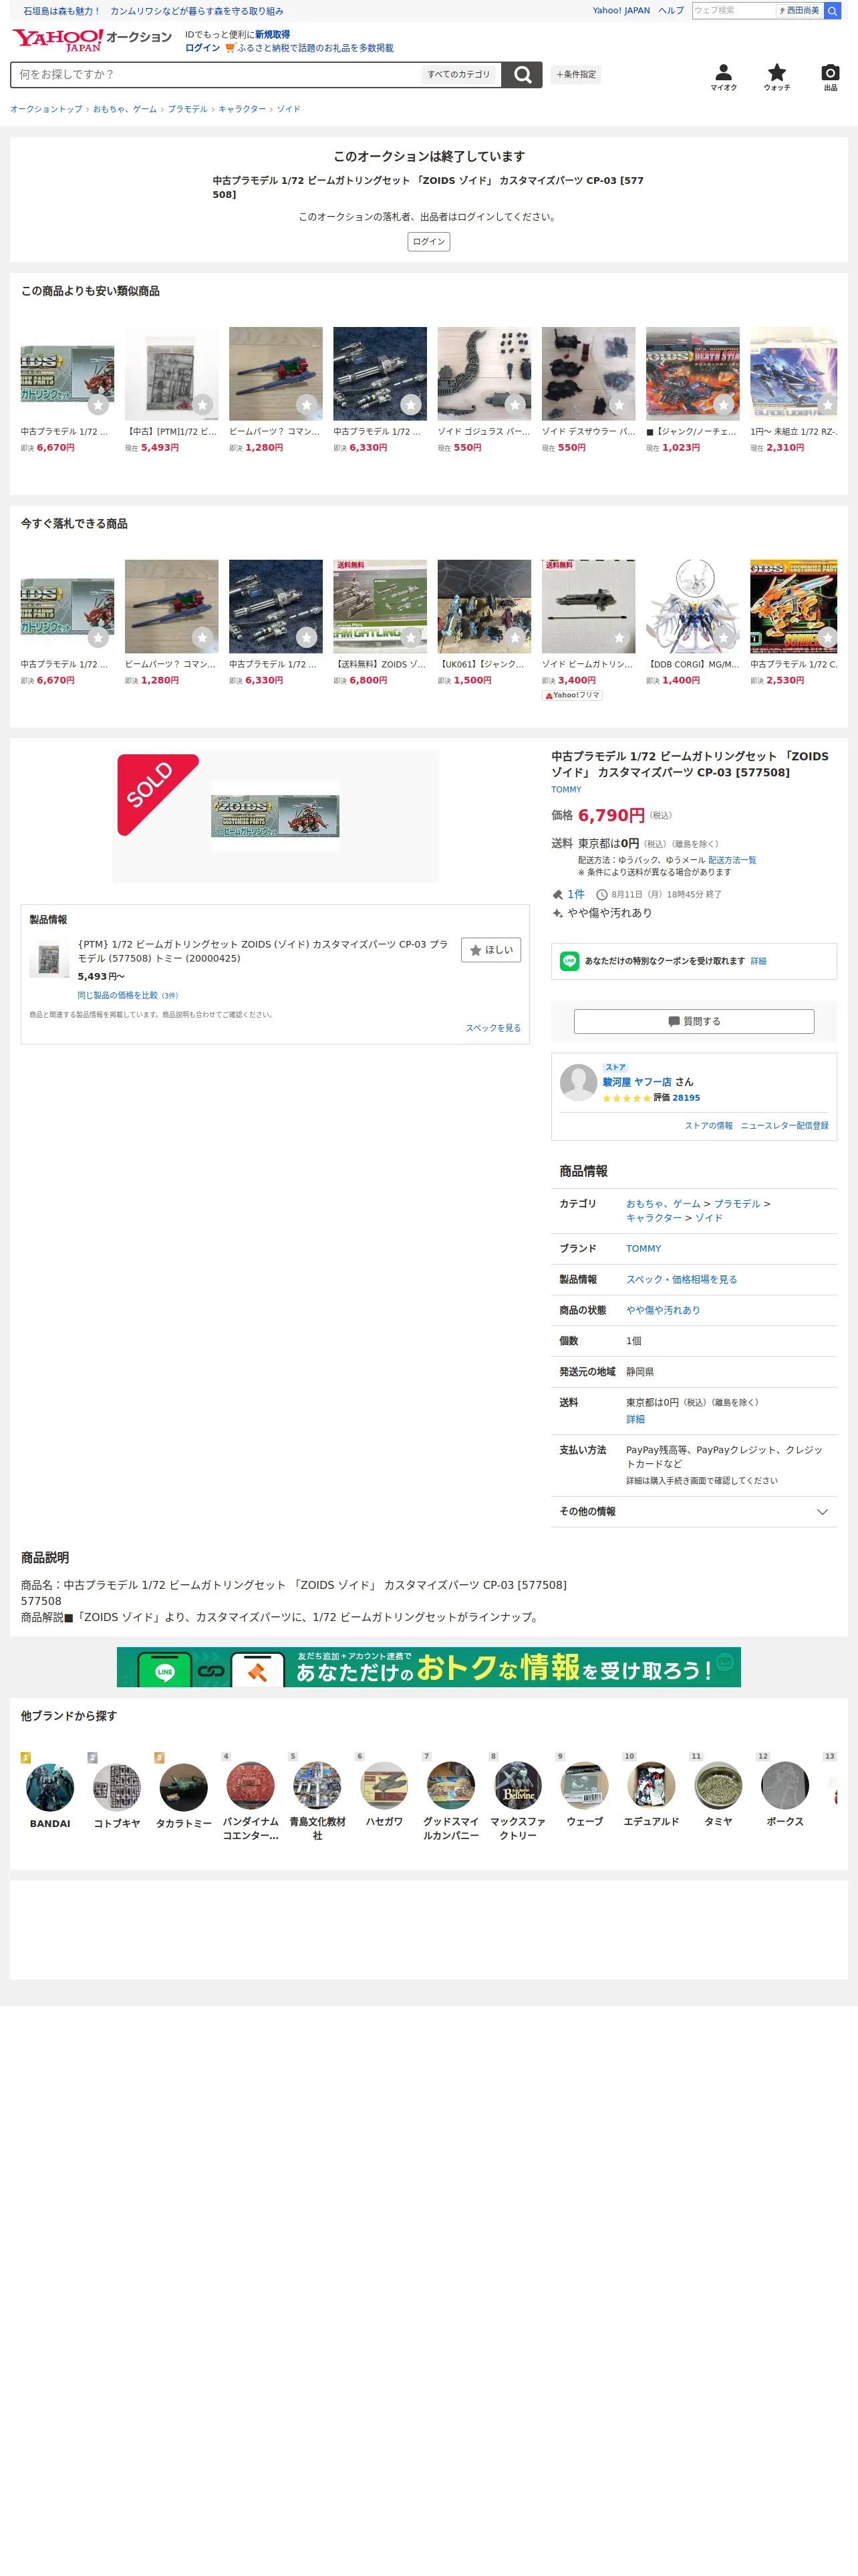Screen dimensions: 858x2576
Task: Toggle the watch star on the 2,530円 item
Action: [826, 637]
